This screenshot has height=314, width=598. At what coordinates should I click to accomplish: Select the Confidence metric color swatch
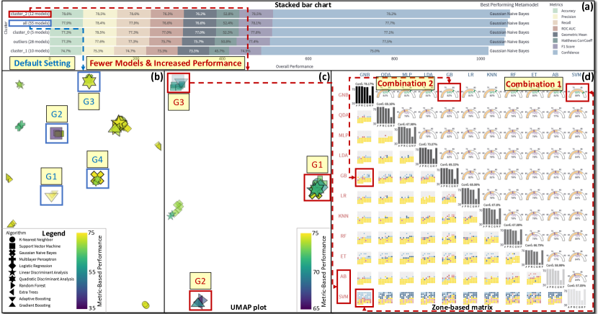555,52
